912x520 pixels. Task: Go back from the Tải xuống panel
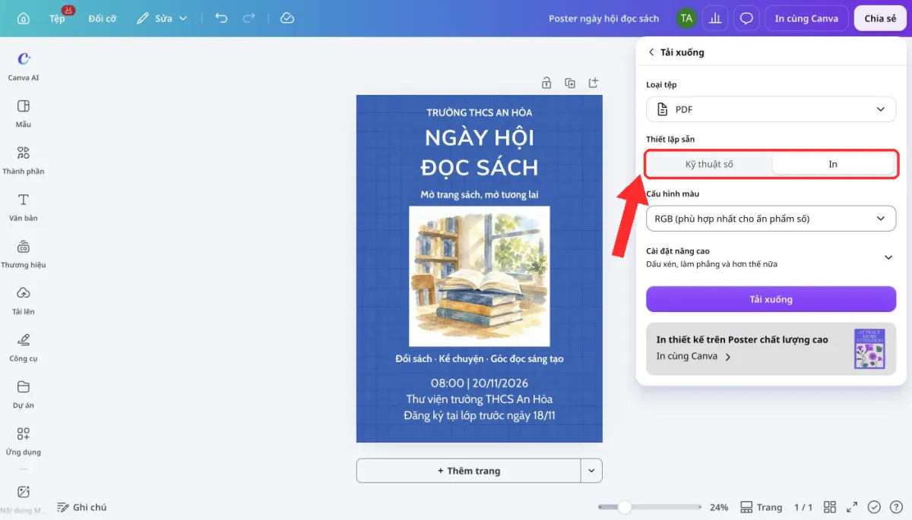pos(651,52)
